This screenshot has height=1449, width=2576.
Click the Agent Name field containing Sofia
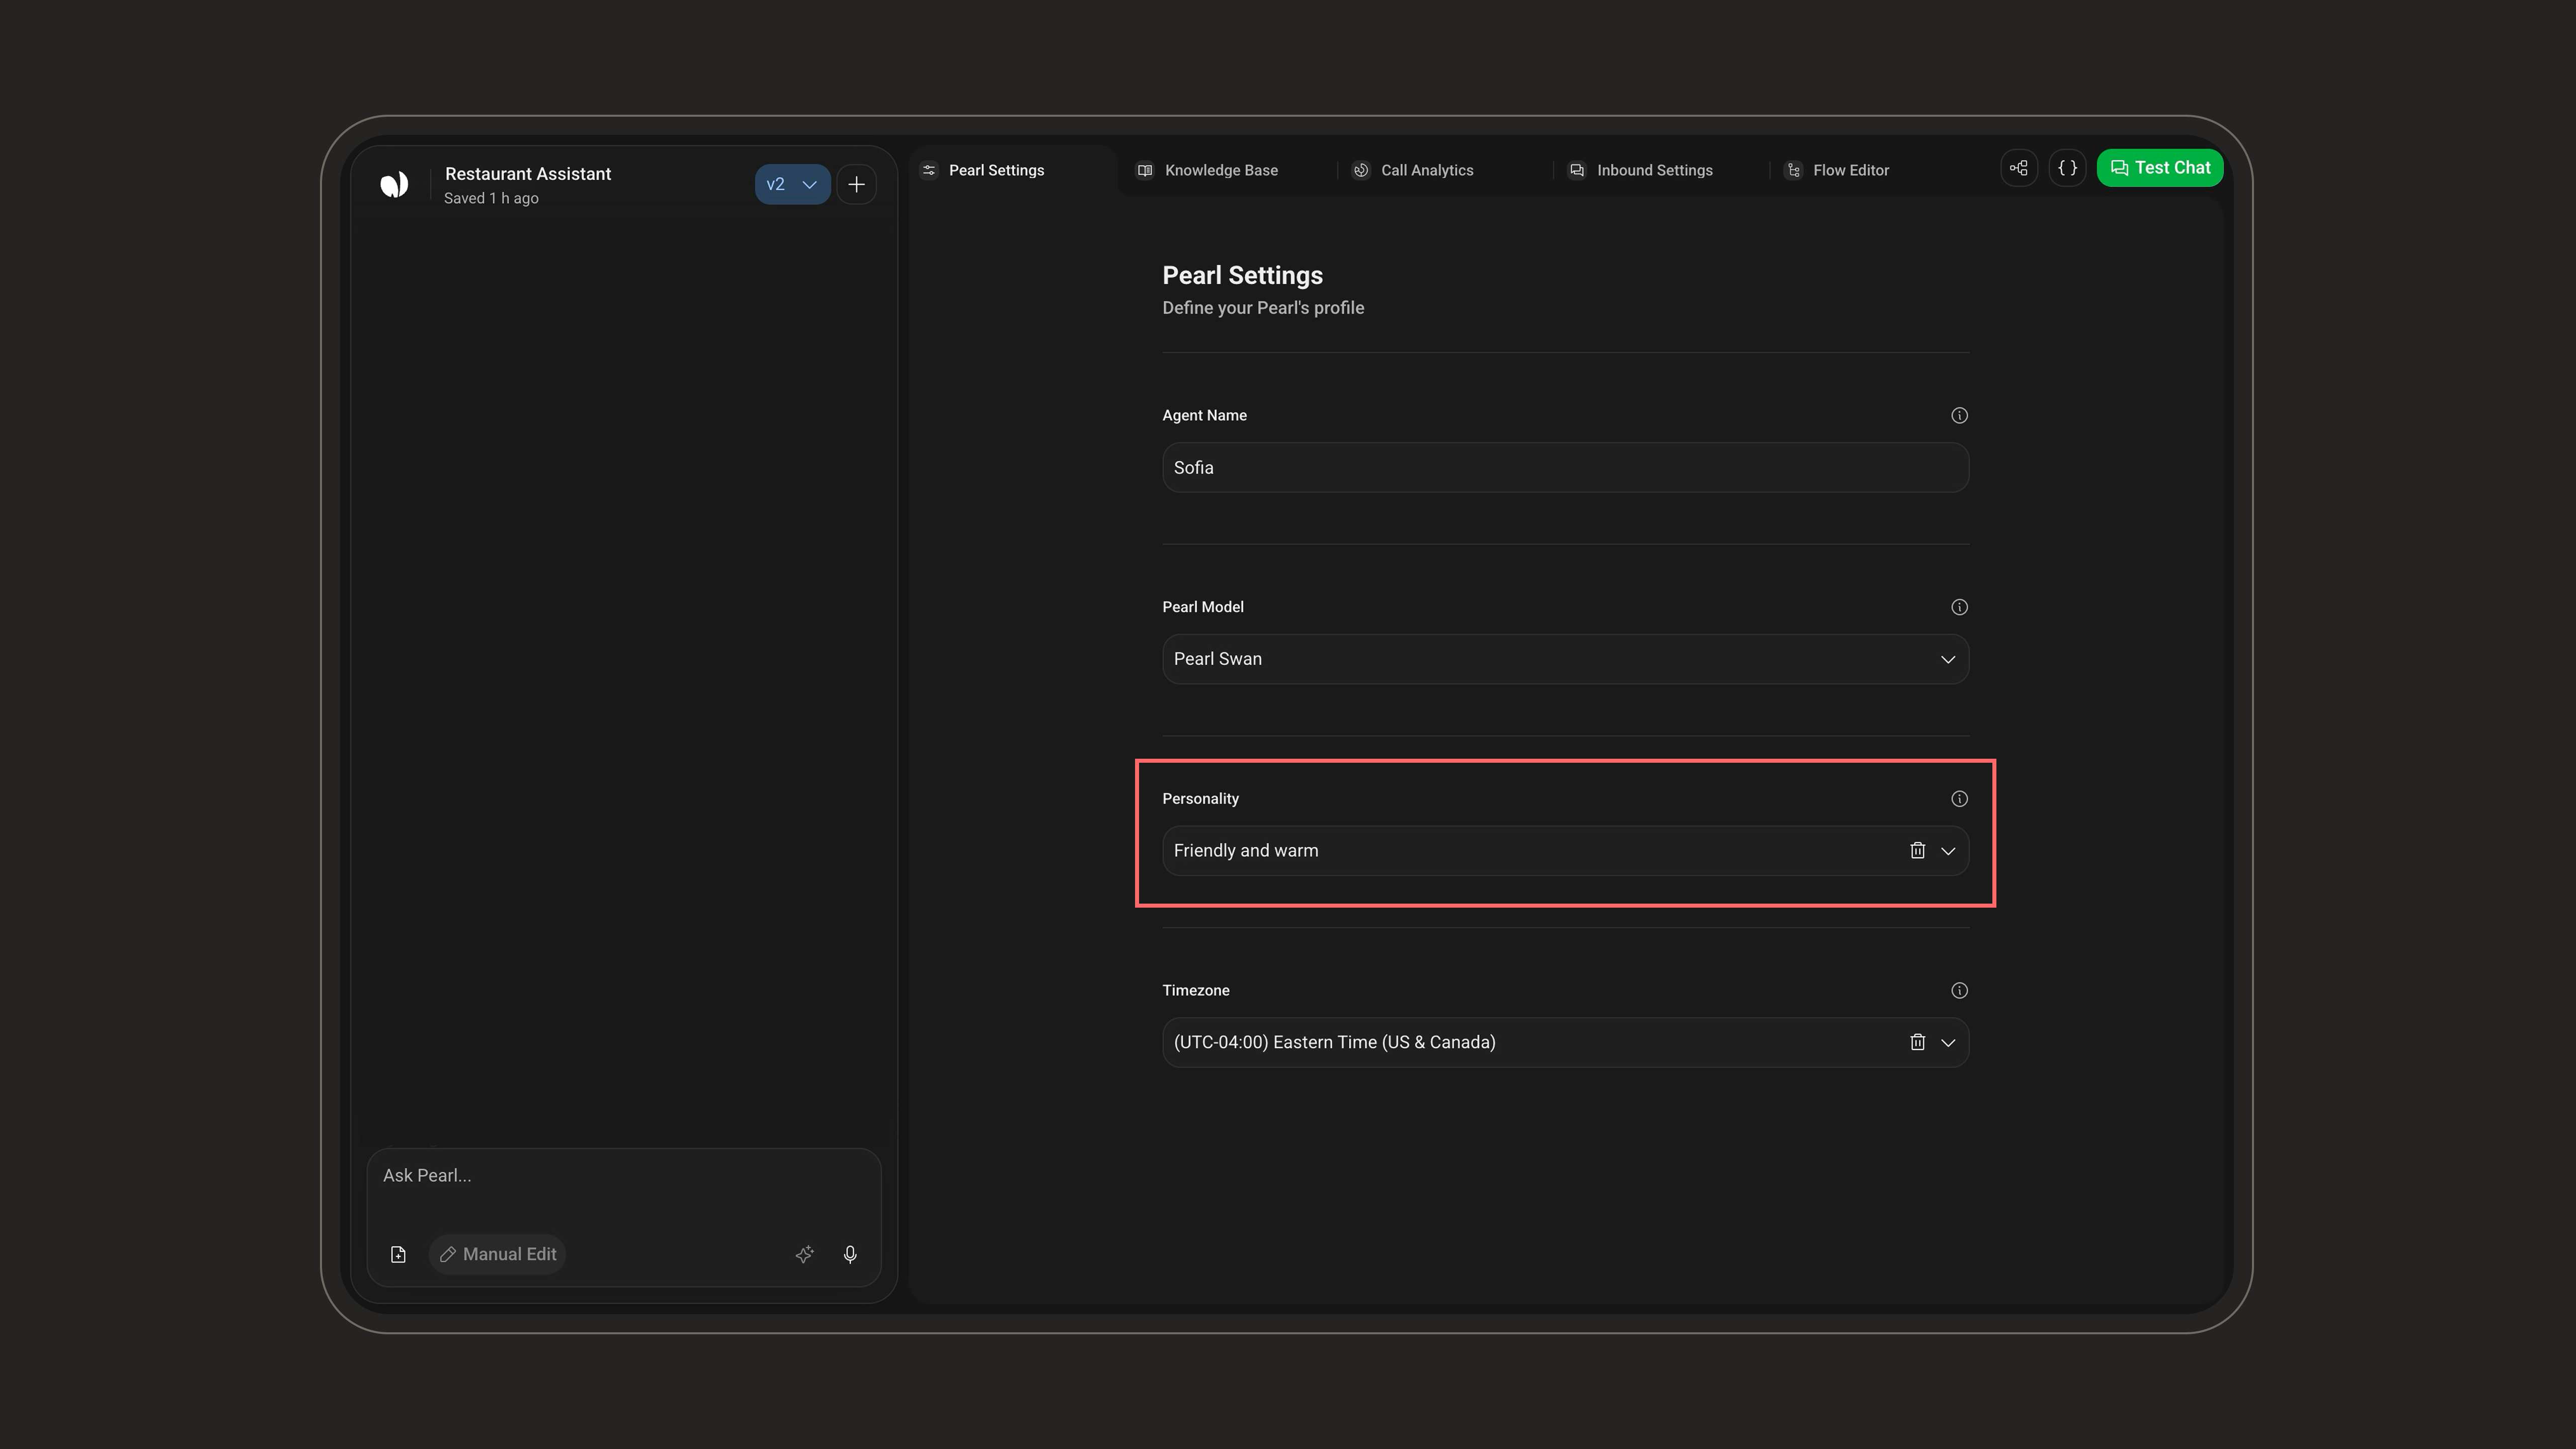[1565, 467]
